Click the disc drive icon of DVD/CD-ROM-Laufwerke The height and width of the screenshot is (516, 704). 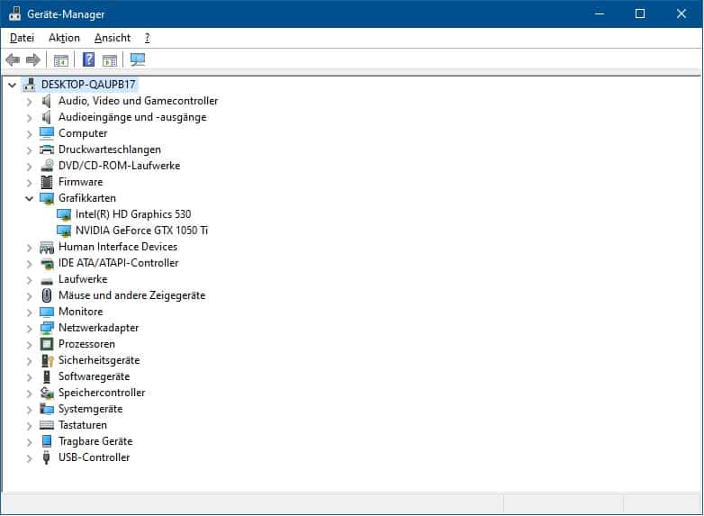pyautogui.click(x=47, y=166)
